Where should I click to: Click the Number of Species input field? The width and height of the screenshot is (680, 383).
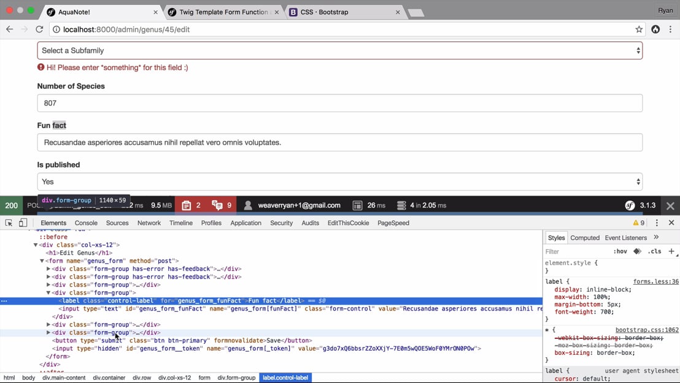pos(339,103)
